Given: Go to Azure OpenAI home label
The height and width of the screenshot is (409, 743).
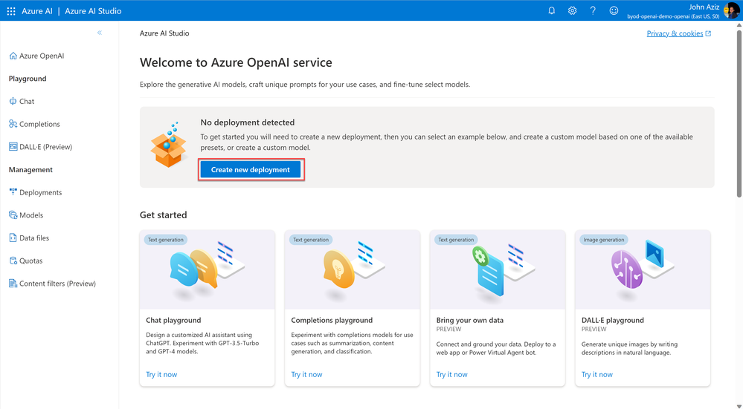Looking at the screenshot, I should click(42, 56).
